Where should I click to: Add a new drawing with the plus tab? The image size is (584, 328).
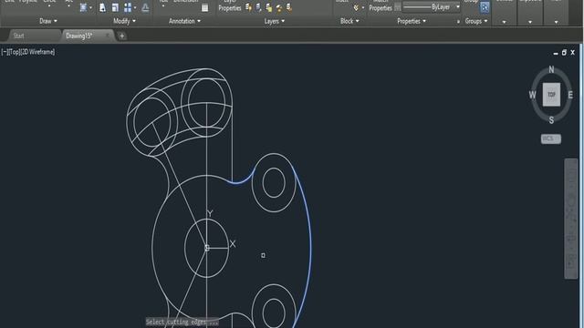click(121, 36)
